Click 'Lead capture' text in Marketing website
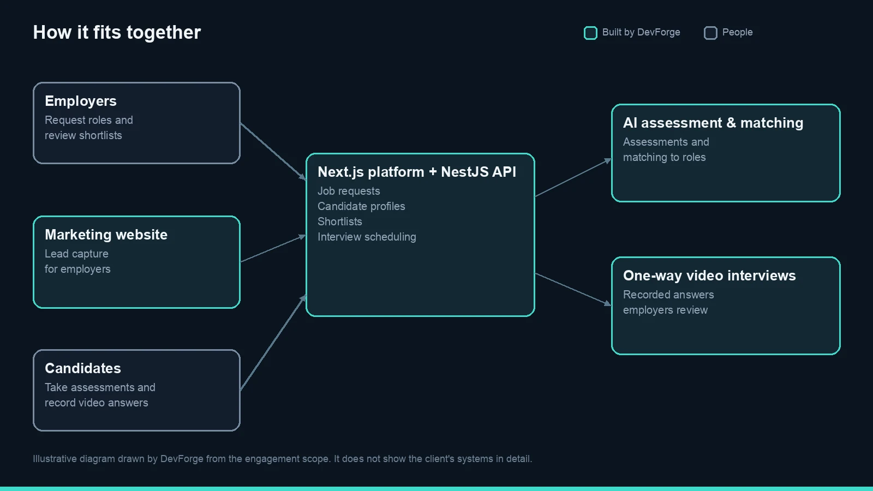 [76, 254]
